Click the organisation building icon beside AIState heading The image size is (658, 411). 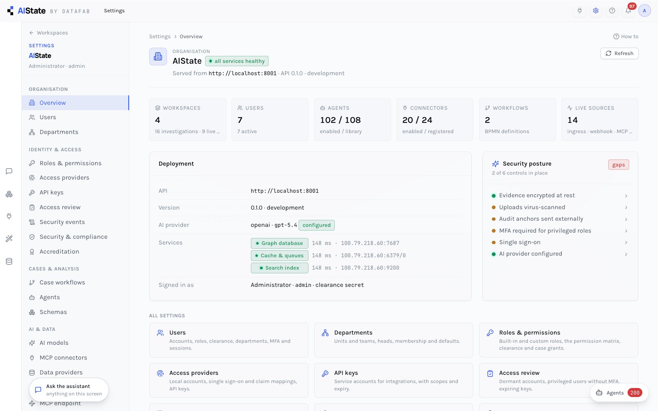tap(158, 57)
